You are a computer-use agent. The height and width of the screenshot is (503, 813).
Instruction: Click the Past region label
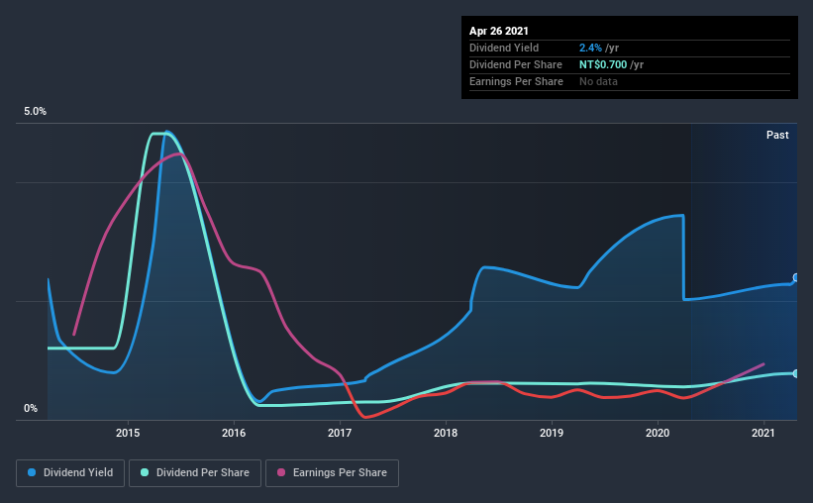click(x=777, y=135)
